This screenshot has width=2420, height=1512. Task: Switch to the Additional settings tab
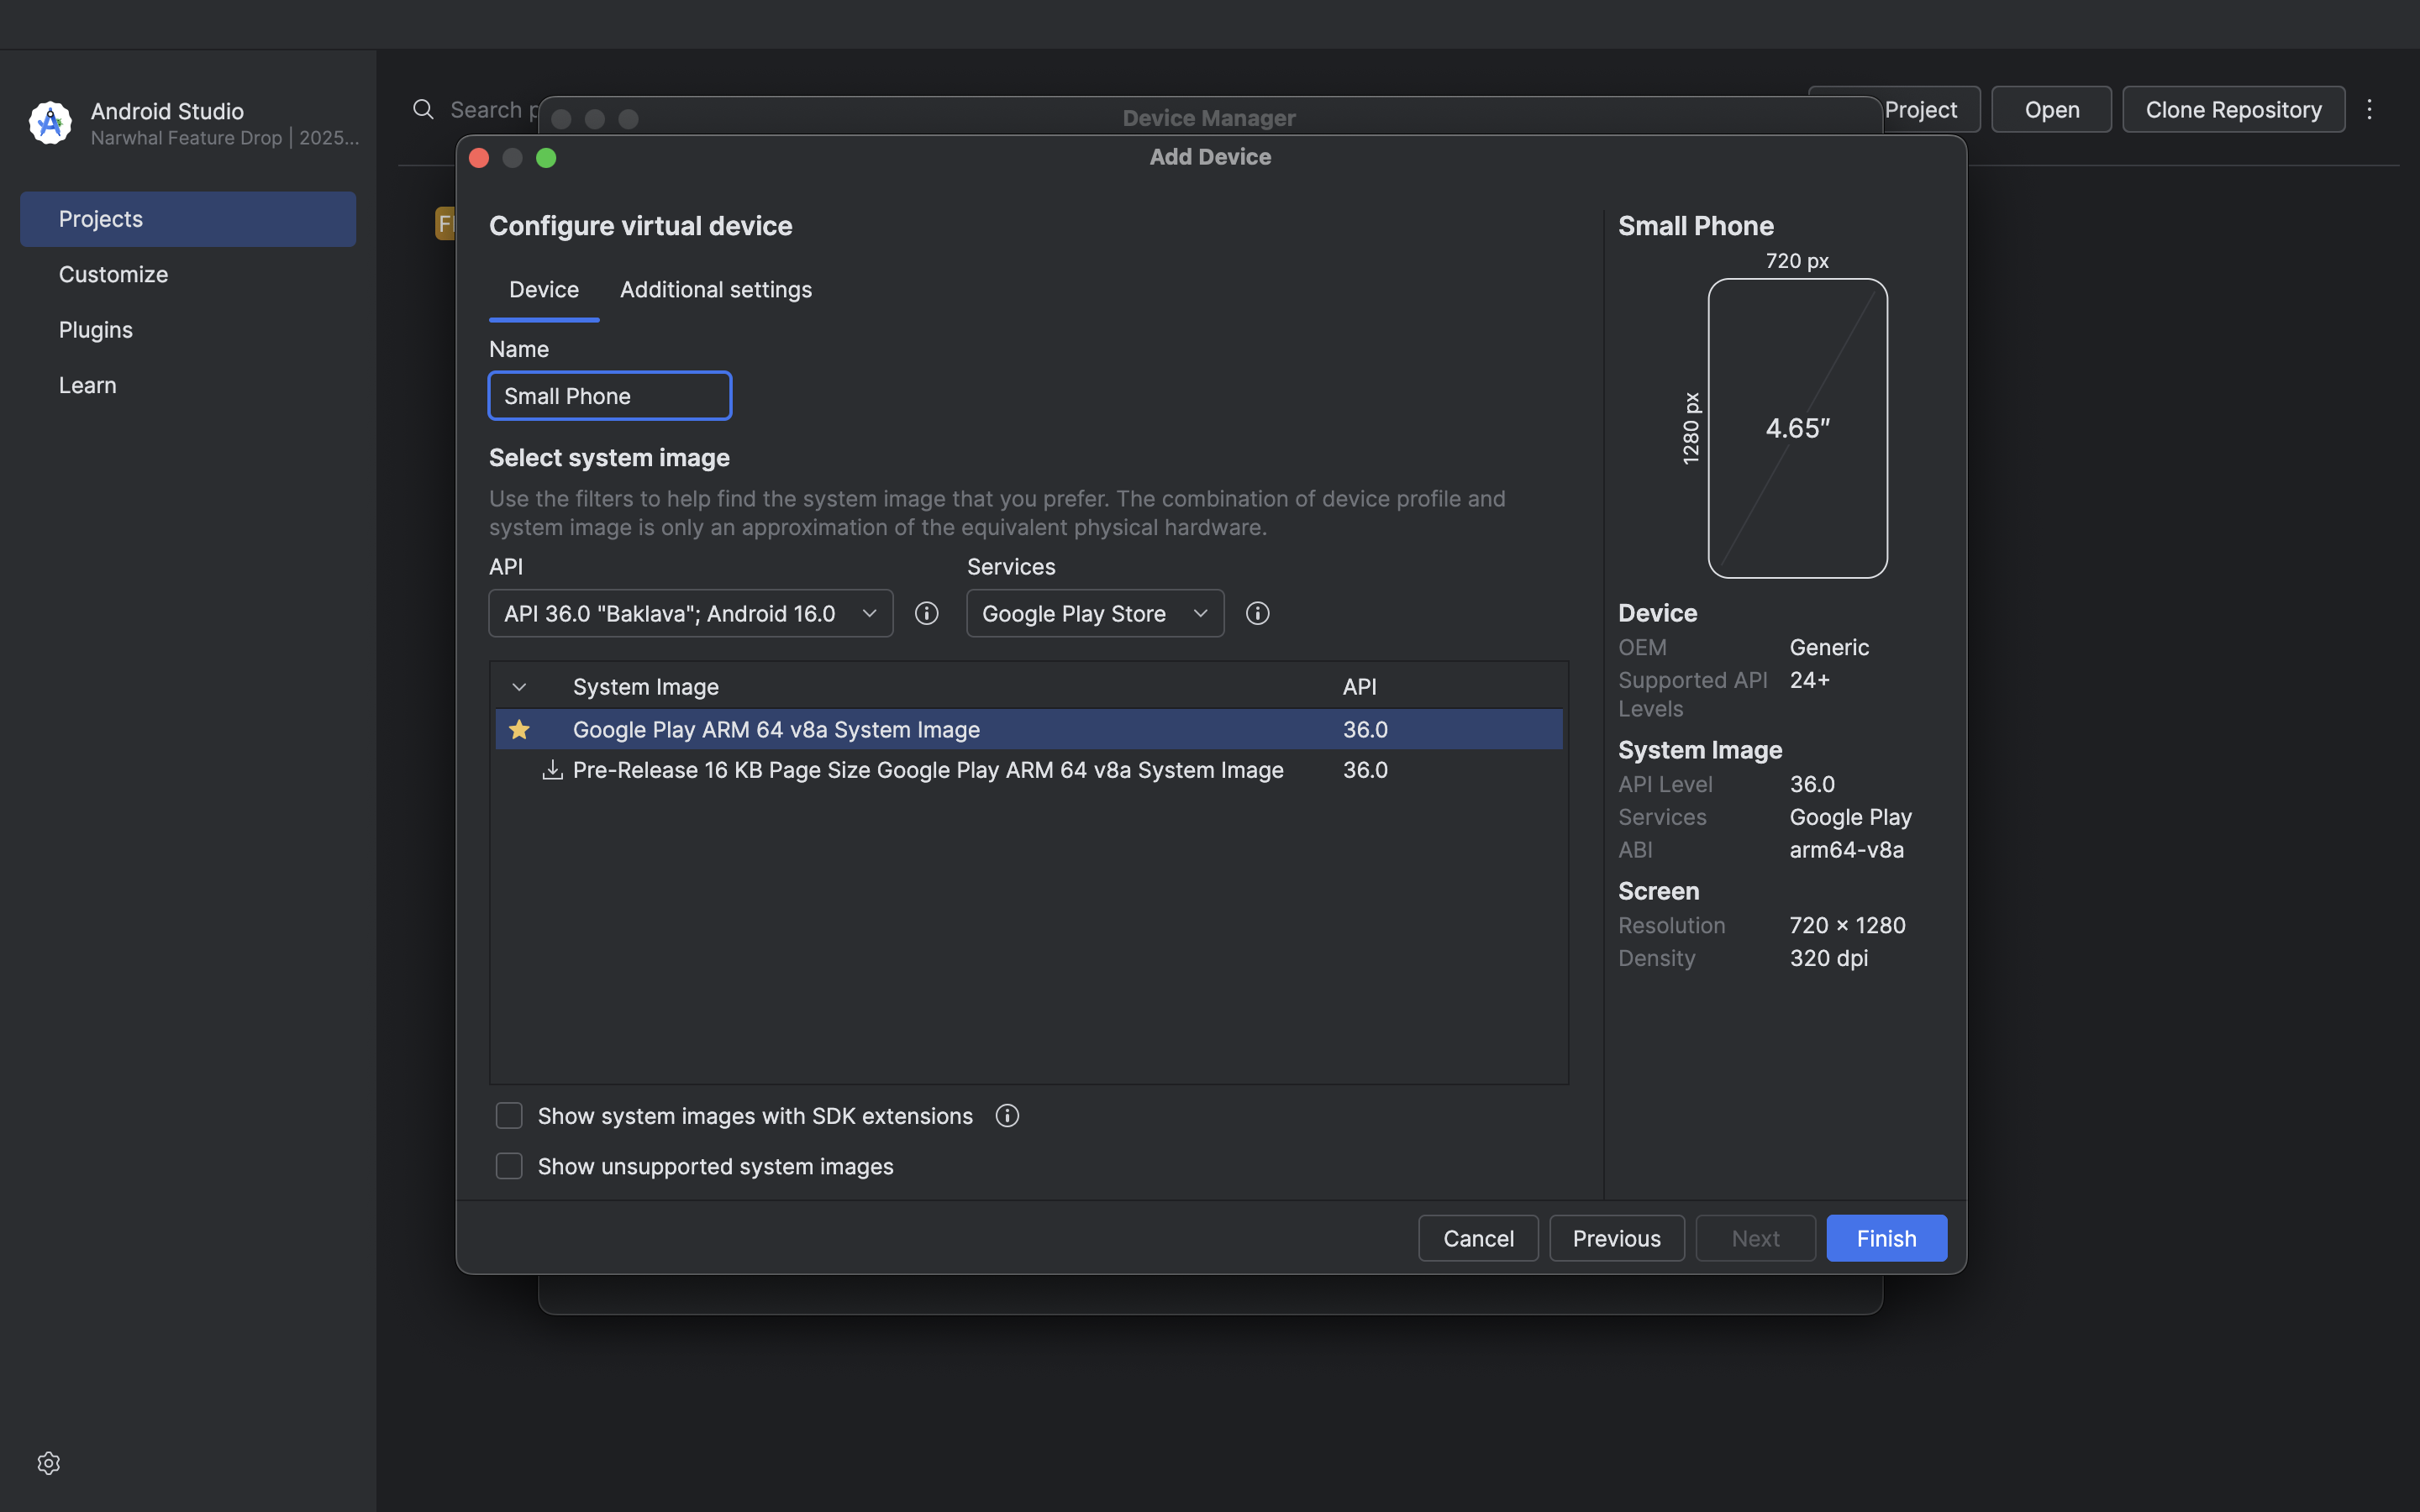pyautogui.click(x=716, y=289)
